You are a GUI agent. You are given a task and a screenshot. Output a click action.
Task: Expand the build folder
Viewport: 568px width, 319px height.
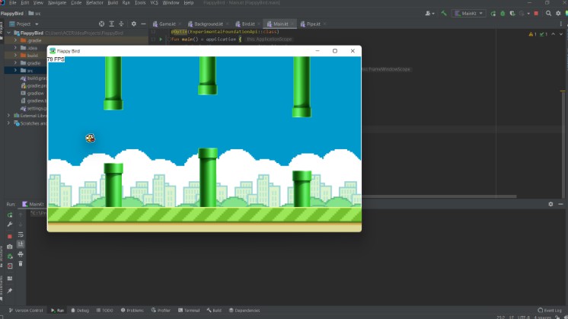(15, 56)
